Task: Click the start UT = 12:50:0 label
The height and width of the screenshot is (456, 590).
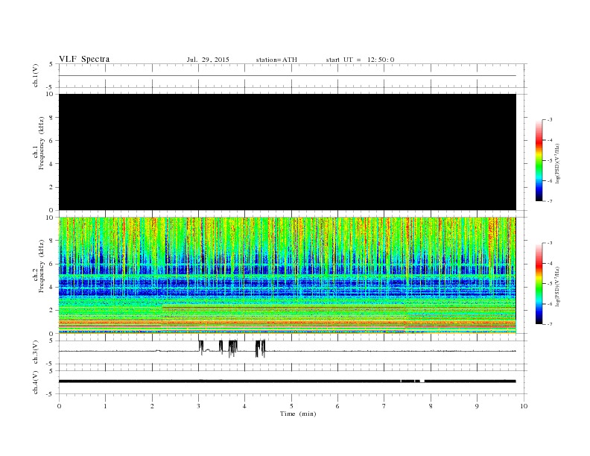Action: (360, 60)
